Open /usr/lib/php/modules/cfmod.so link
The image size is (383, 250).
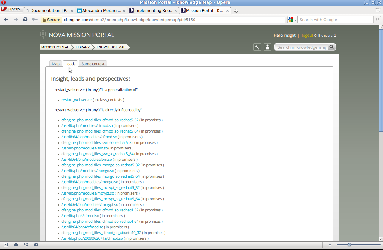point(87,125)
